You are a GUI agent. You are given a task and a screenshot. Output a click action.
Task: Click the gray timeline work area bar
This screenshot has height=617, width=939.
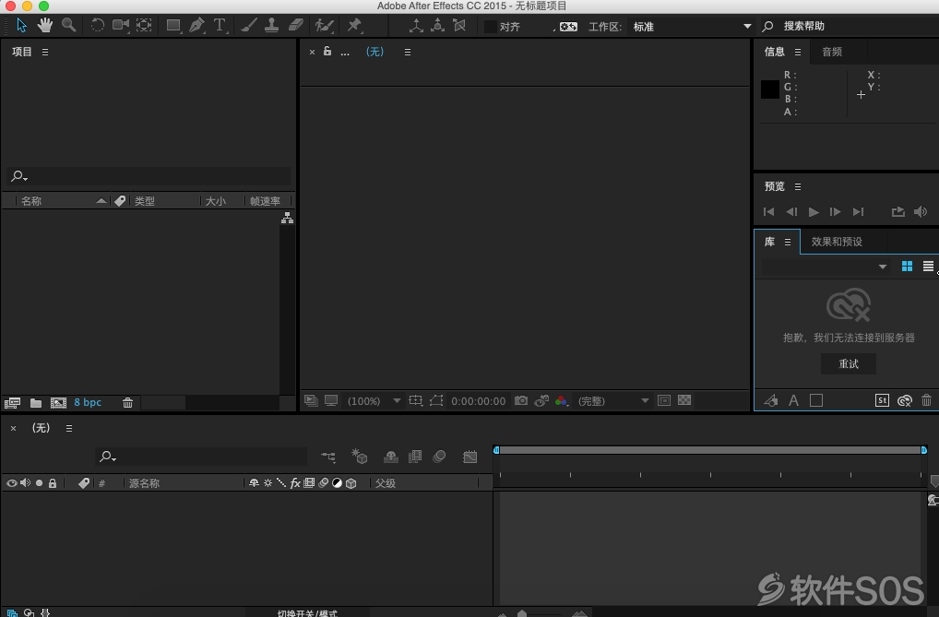tap(710, 450)
